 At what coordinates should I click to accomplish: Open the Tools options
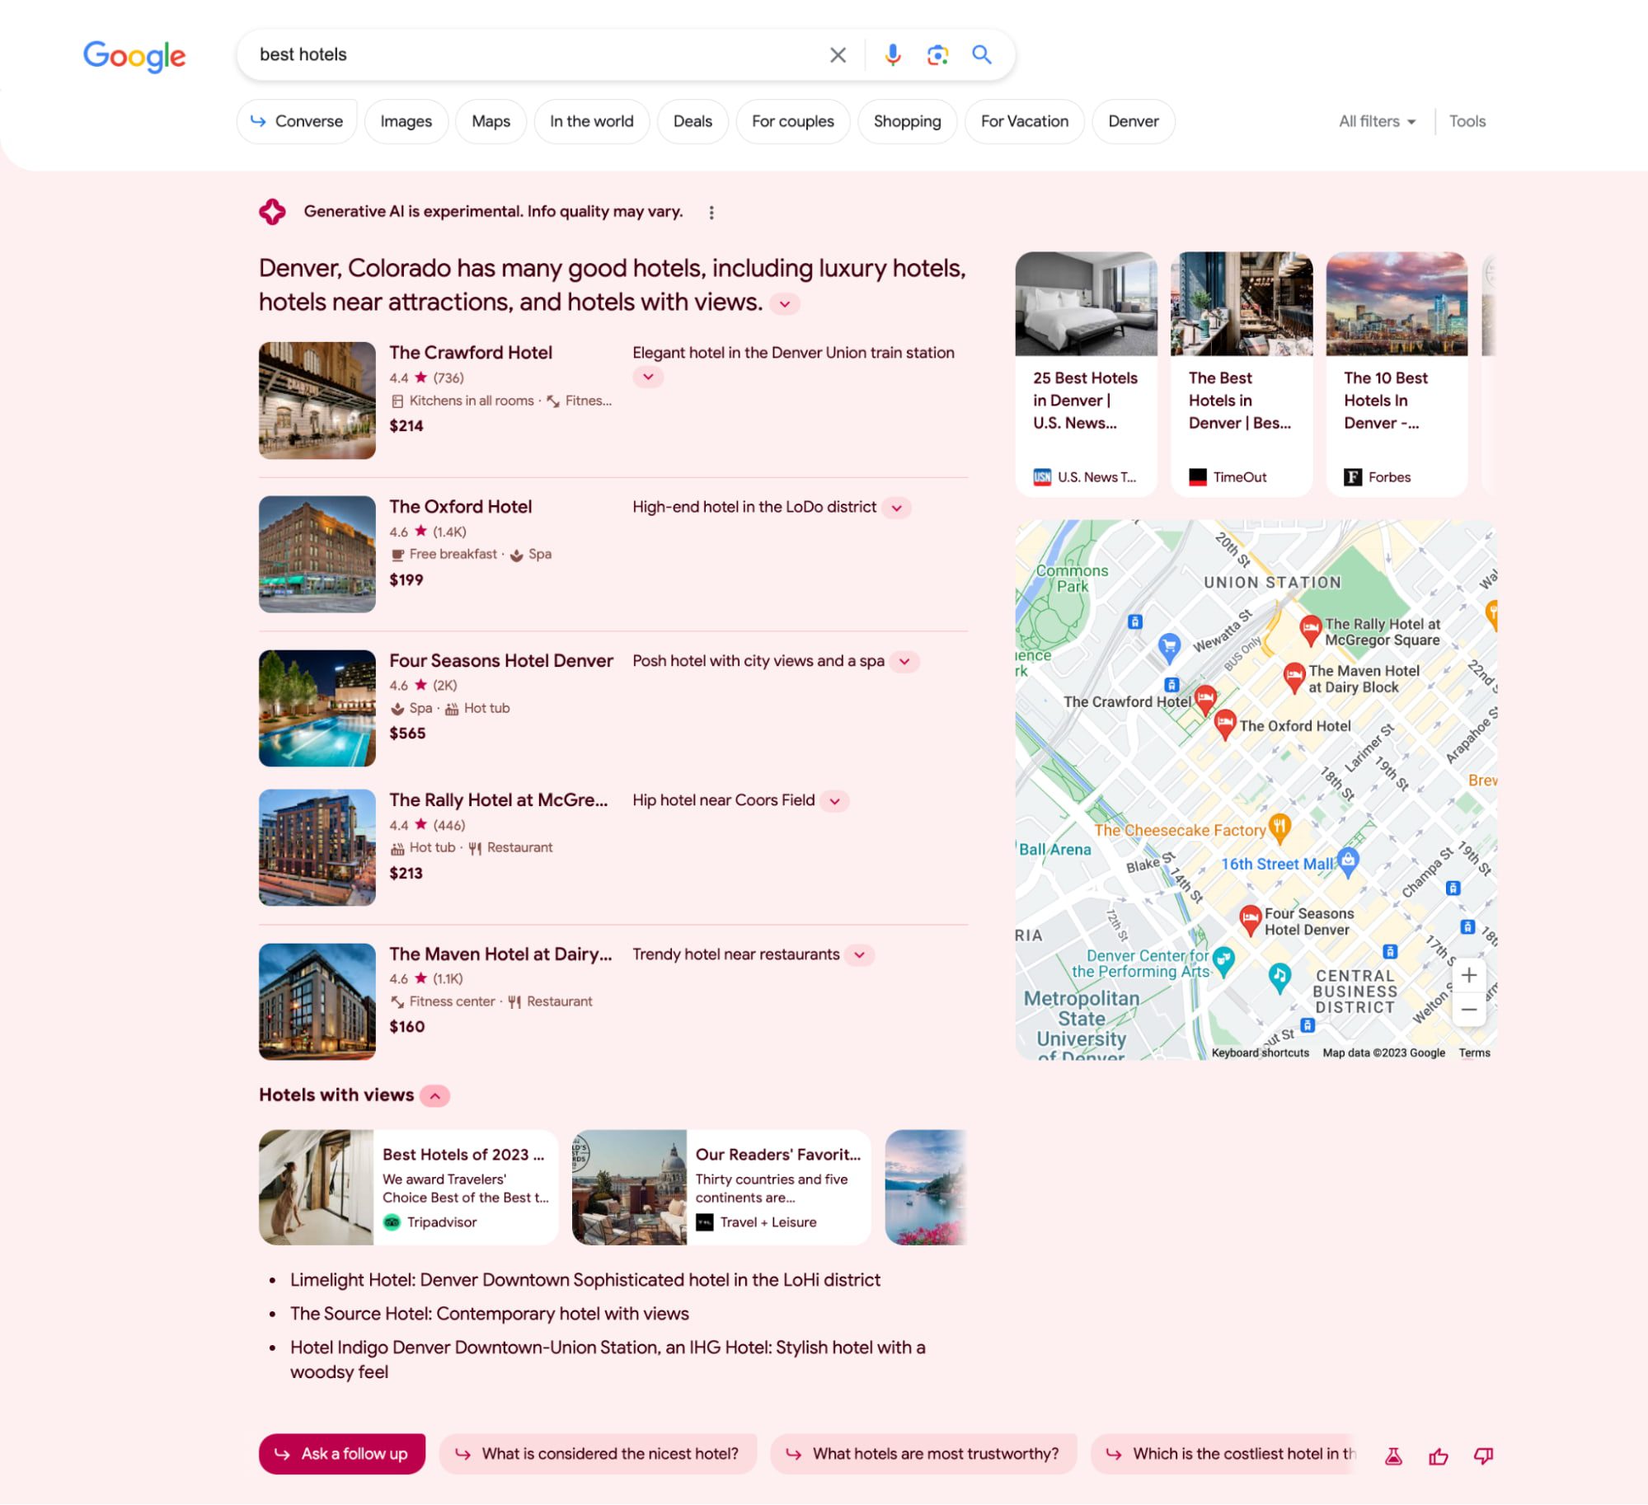click(x=1467, y=121)
